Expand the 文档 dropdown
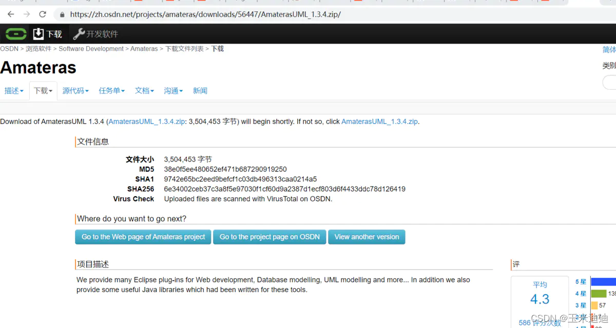This screenshot has width=616, height=328. click(145, 91)
